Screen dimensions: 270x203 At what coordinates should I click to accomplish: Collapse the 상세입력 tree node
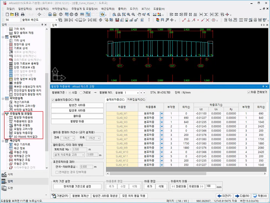point(3,37)
